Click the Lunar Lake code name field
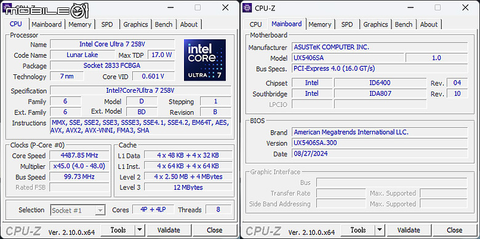This screenshot has width=480, height=239. [82, 55]
